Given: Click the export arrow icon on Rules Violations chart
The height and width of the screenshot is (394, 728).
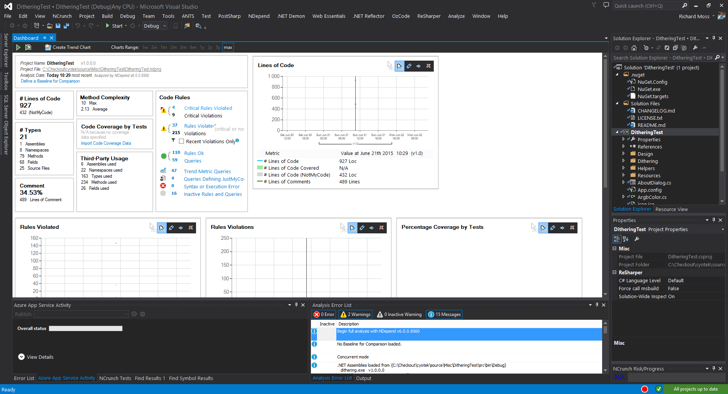Looking at the screenshot, I should (372, 228).
